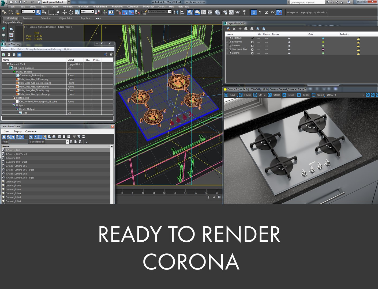The width and height of the screenshot is (378, 289).
Task: Open the Curve Editor icon
Action: (204, 12)
